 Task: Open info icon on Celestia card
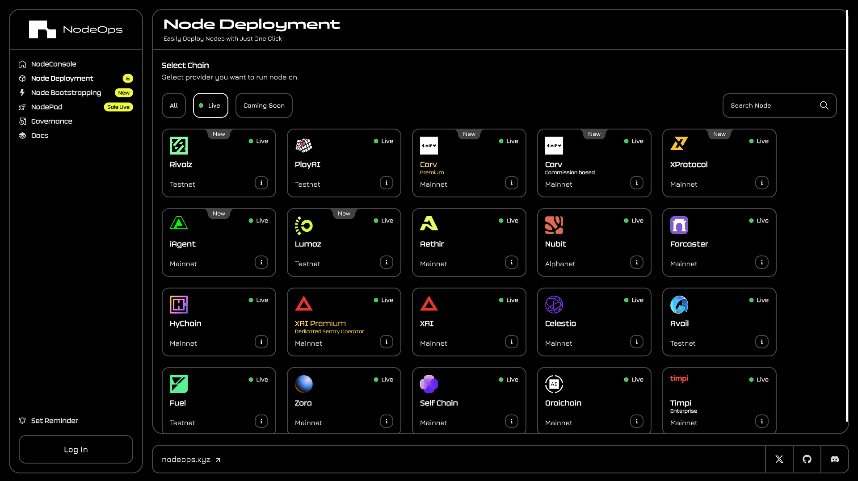click(637, 342)
